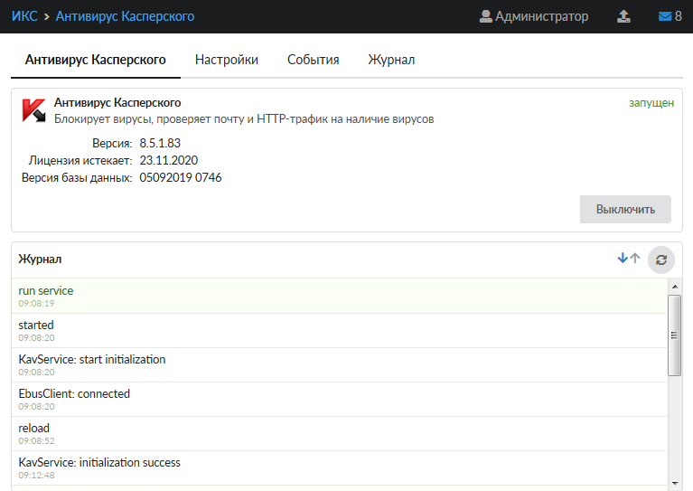693x491 pixels.
Task: Select 'KavService: start initialization' log entry
Action: 340,365
